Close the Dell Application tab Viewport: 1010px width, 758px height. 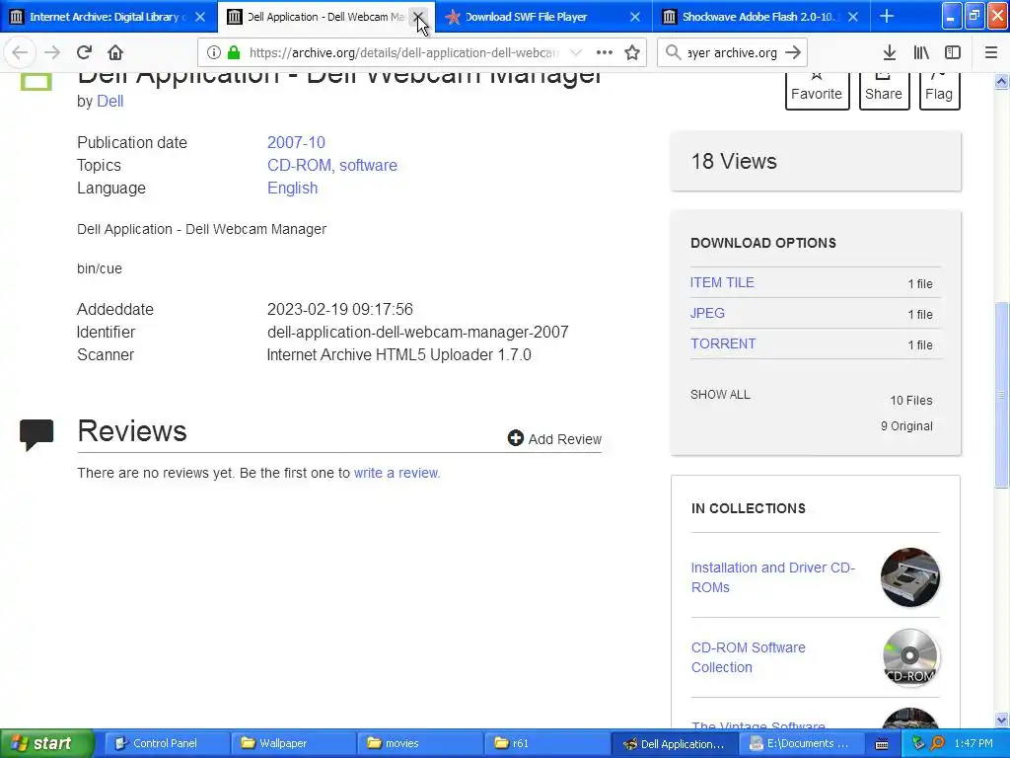click(x=418, y=17)
